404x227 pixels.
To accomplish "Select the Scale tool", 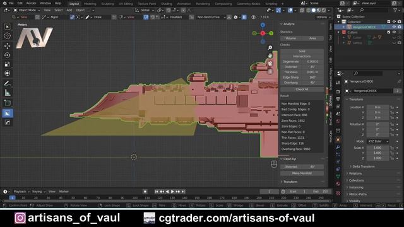I will coord(7,64).
